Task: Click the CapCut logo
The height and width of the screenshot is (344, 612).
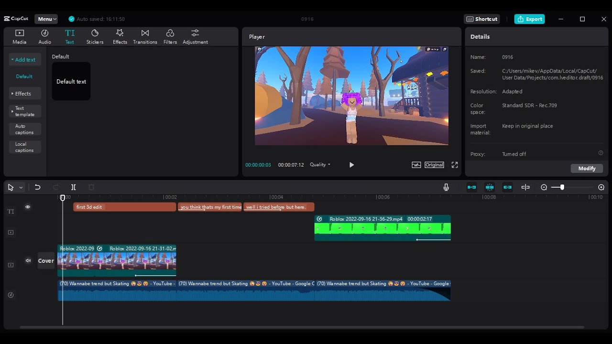Action: click(16, 19)
